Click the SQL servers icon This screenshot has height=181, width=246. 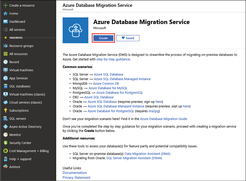(5, 119)
